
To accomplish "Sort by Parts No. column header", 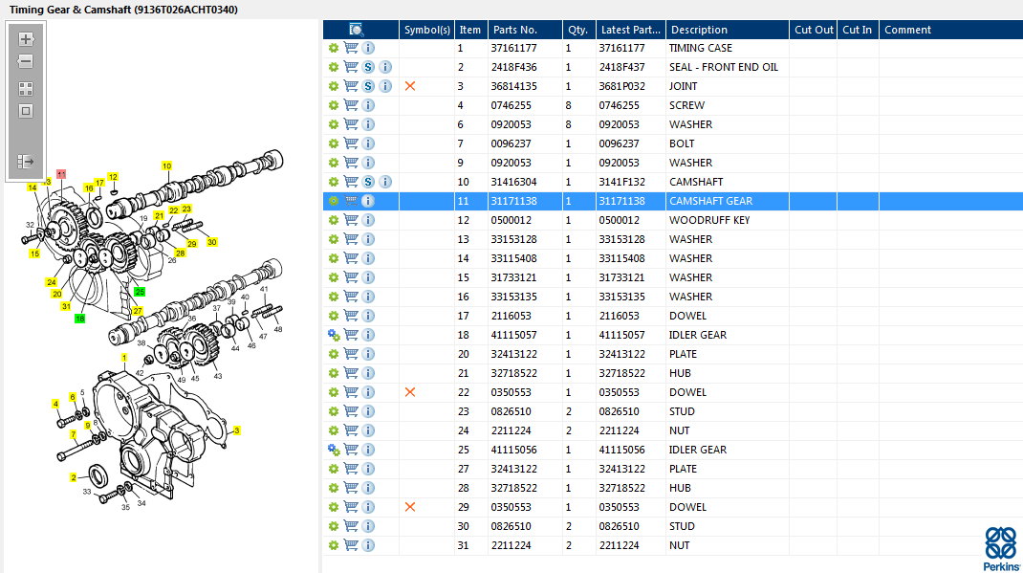I will (x=525, y=30).
